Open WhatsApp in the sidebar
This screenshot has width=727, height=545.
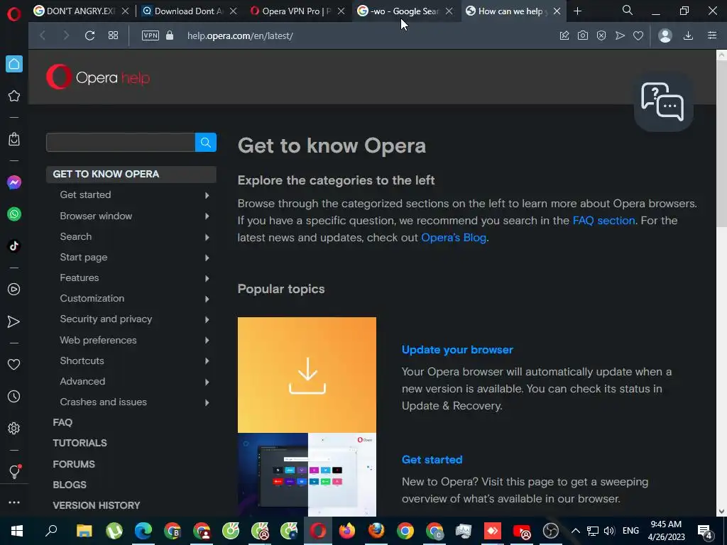(14, 214)
